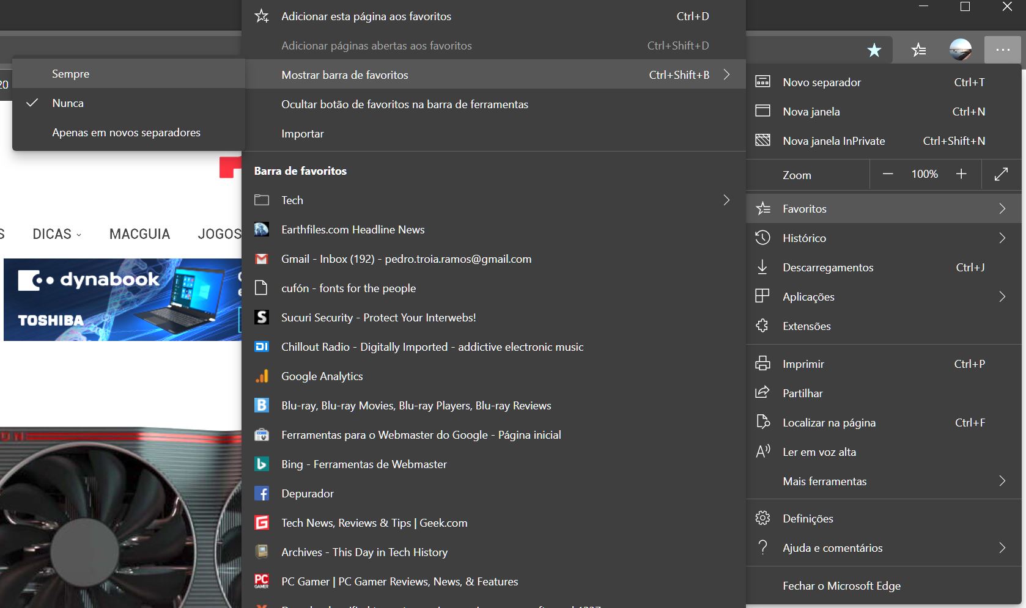
Task: Click the add-favorite star icon in submenu
Action: (x=262, y=16)
